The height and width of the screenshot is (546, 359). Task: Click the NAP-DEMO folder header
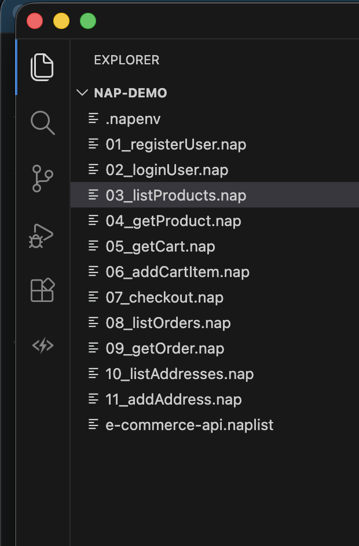(x=215, y=93)
